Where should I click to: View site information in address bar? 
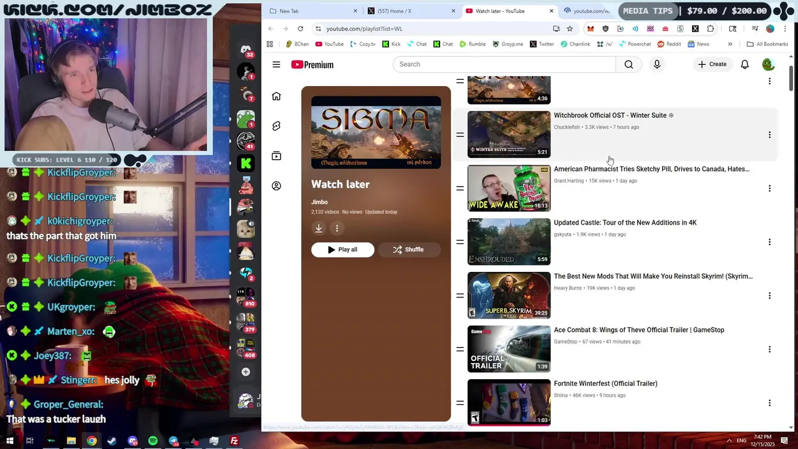pos(318,29)
